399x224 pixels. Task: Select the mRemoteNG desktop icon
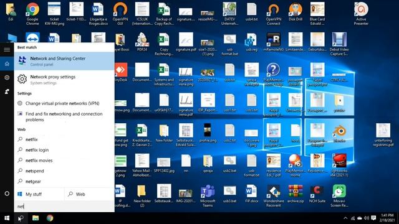pos(273,42)
